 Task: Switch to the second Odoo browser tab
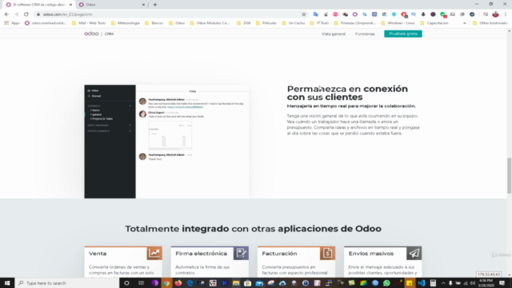pos(111,5)
